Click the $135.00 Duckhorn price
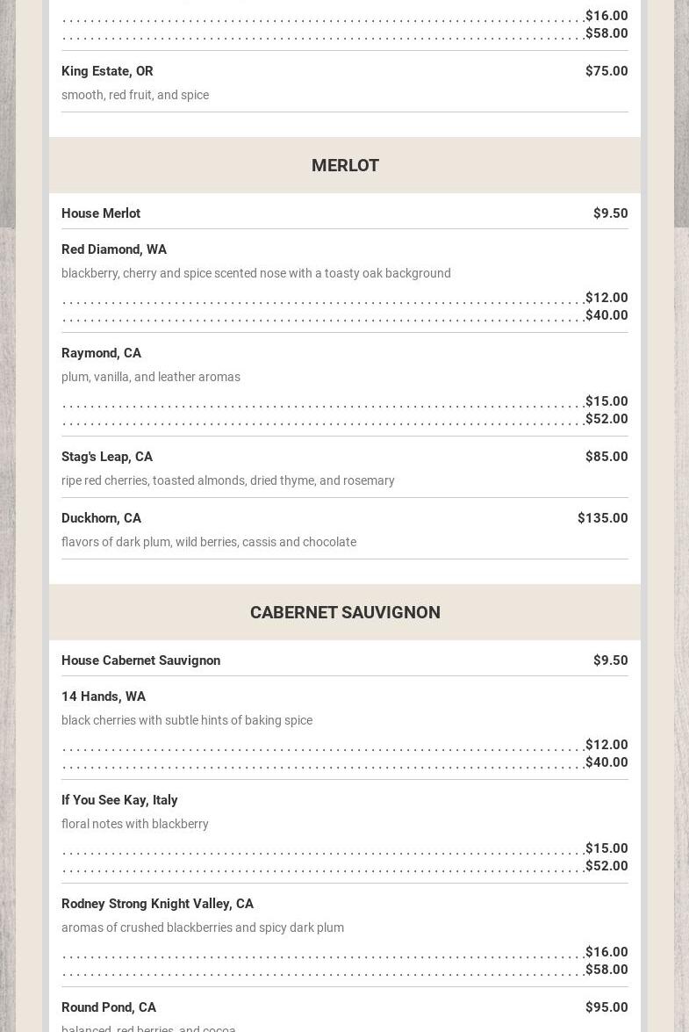The image size is (689, 1032). click(x=602, y=518)
